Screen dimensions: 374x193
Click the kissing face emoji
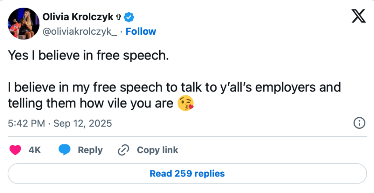click(x=186, y=104)
